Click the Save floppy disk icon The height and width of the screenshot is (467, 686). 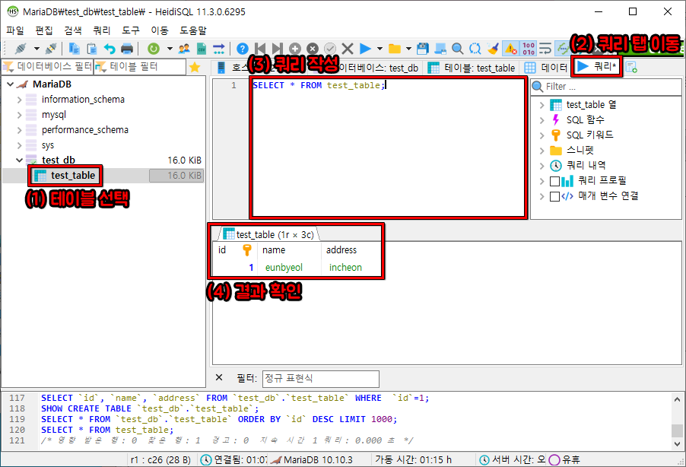coord(423,49)
